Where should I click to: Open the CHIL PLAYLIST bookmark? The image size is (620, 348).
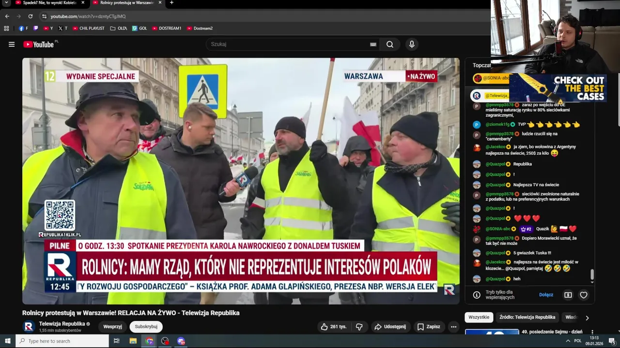[x=89, y=29]
